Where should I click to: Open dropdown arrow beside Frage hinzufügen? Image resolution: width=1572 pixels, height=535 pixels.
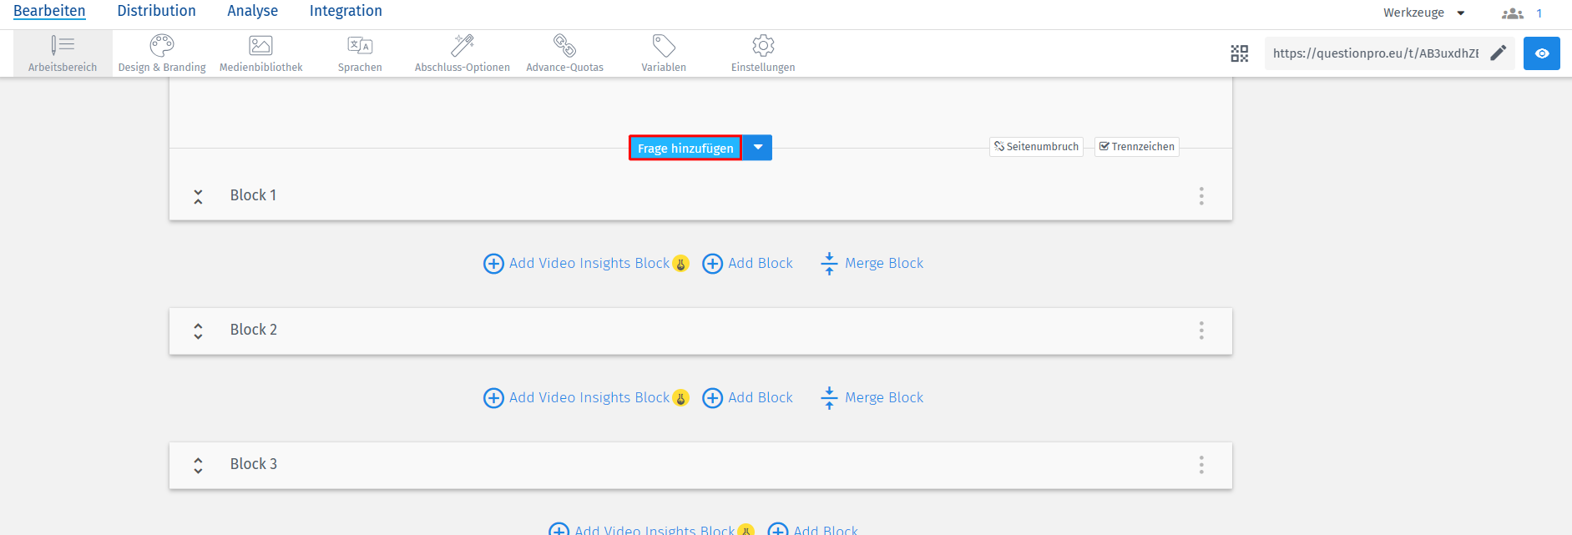coord(758,148)
